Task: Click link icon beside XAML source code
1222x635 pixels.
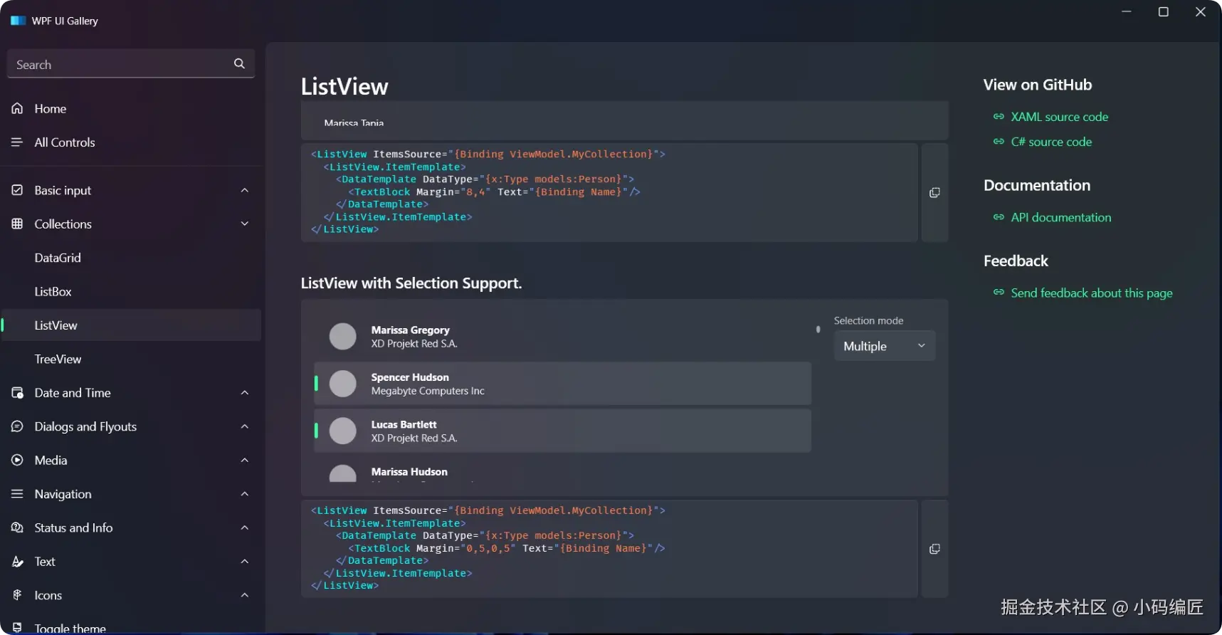Action: (999, 116)
